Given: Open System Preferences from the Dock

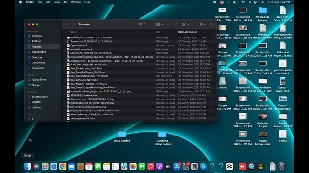Looking at the screenshot, I should point(185,167).
